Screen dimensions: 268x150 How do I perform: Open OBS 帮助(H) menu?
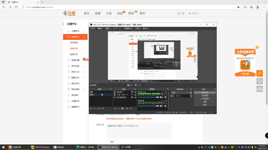click(146, 28)
